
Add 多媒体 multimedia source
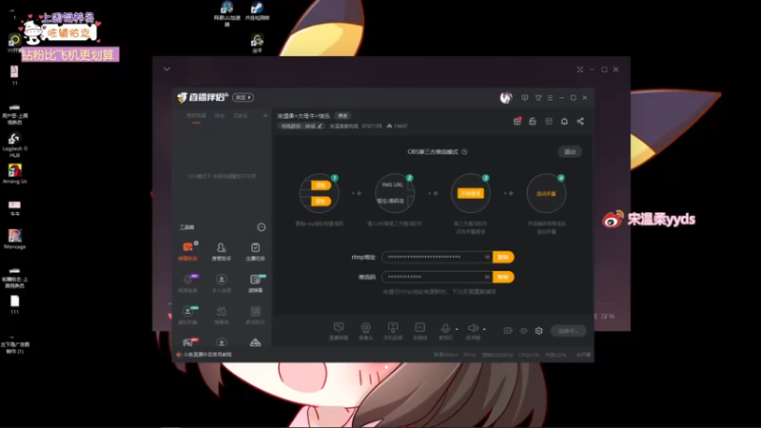click(420, 331)
